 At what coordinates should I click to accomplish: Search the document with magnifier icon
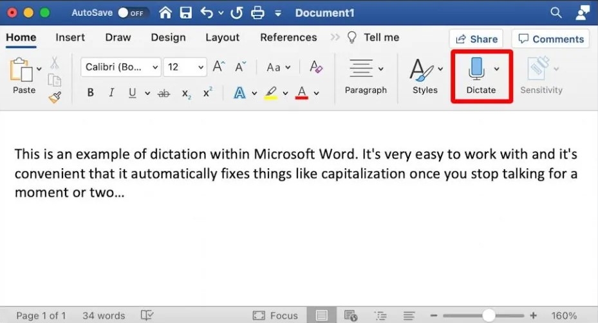tap(556, 13)
